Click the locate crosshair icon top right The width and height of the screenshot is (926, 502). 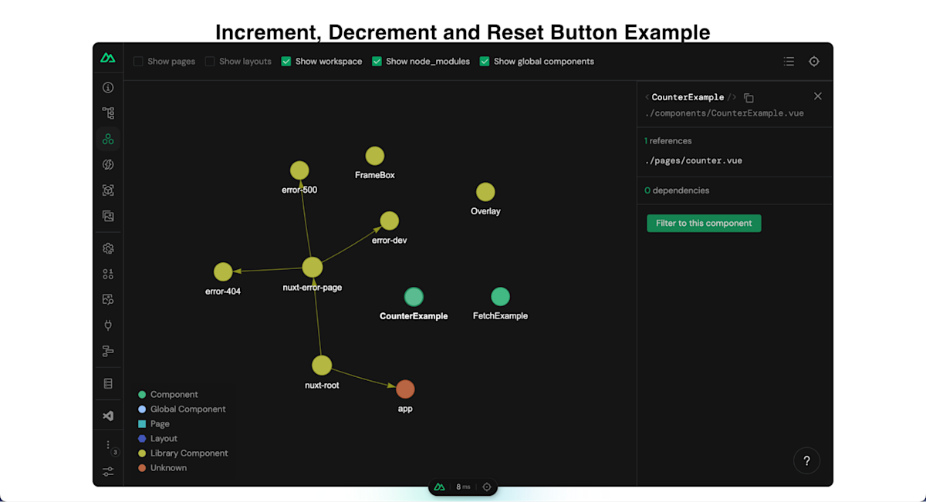[814, 61]
